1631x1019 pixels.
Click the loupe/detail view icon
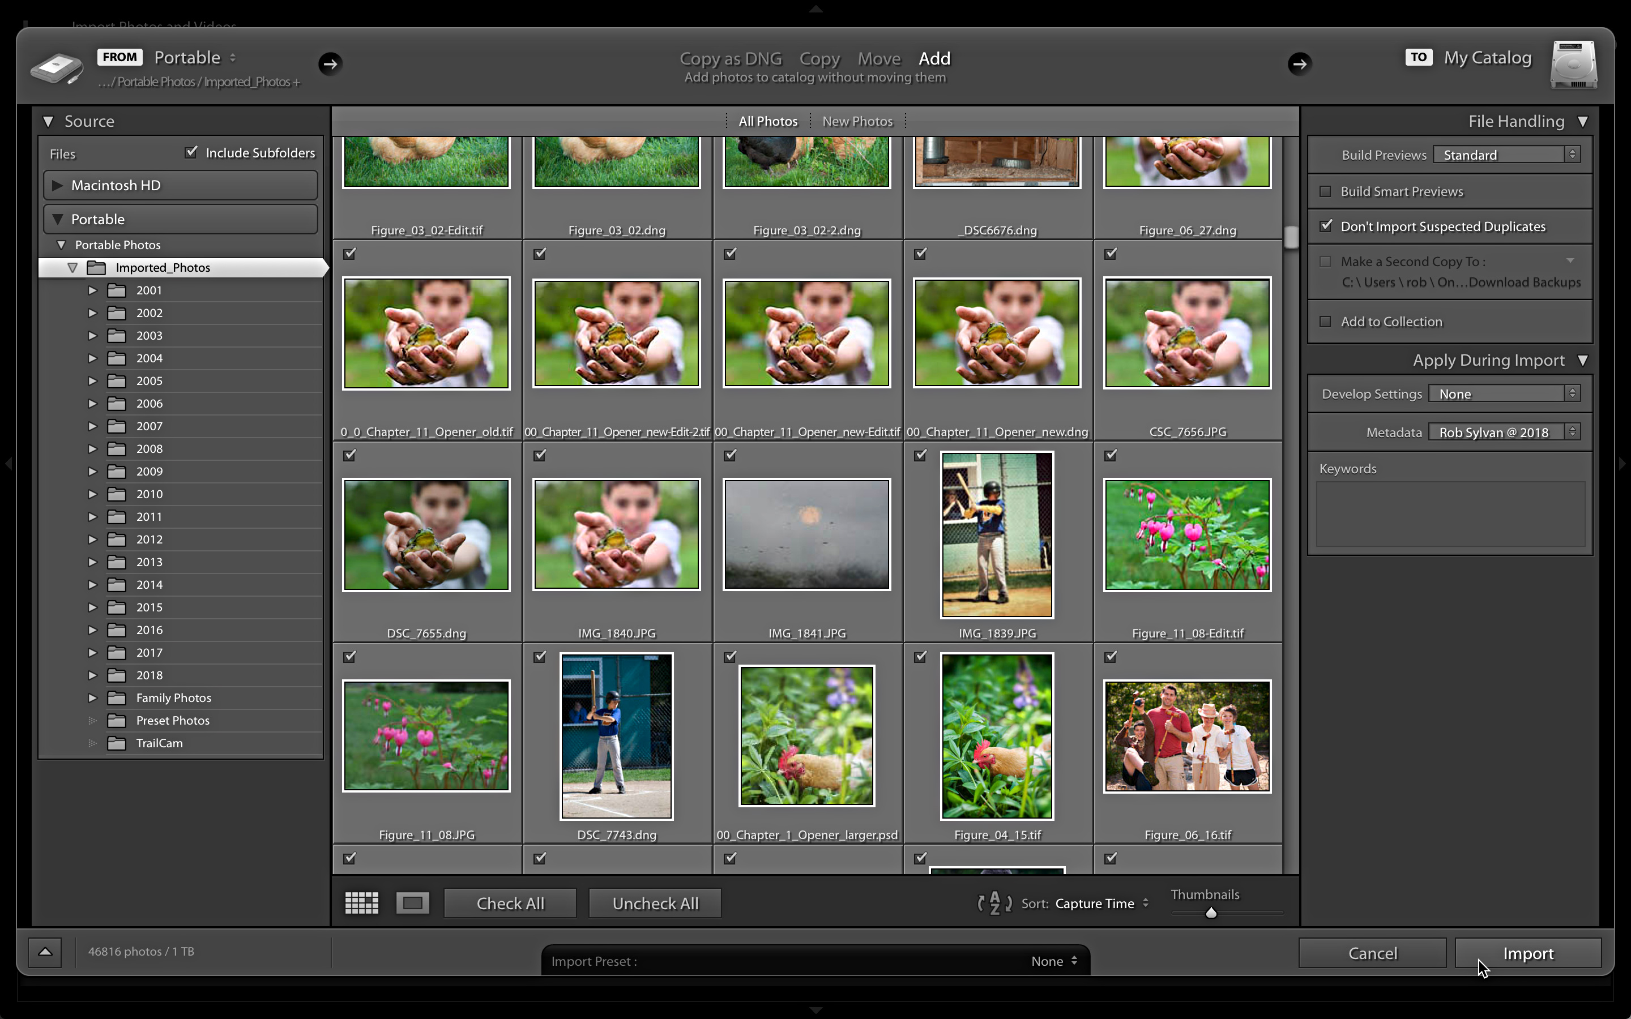(412, 903)
